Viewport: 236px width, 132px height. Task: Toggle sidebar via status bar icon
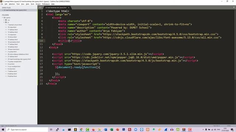click(x=2, y=126)
